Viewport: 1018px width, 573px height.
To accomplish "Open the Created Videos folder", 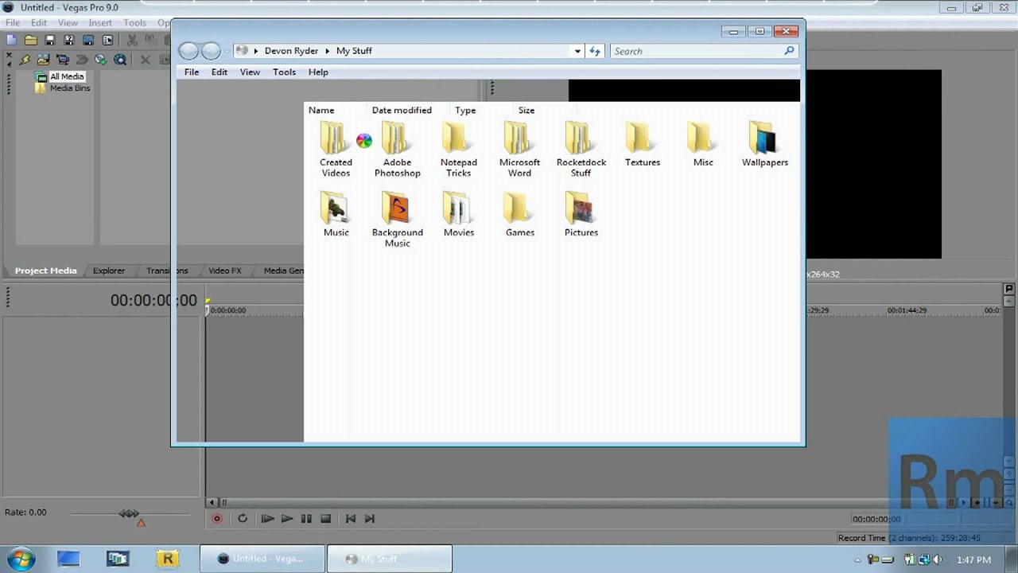I will (x=336, y=150).
